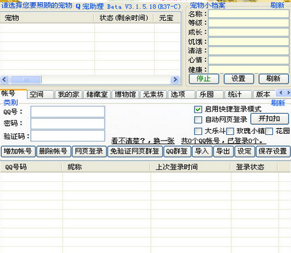The width and height of the screenshot is (291, 253).
Task: Click the 增加帐号 button
Action: coord(18,151)
